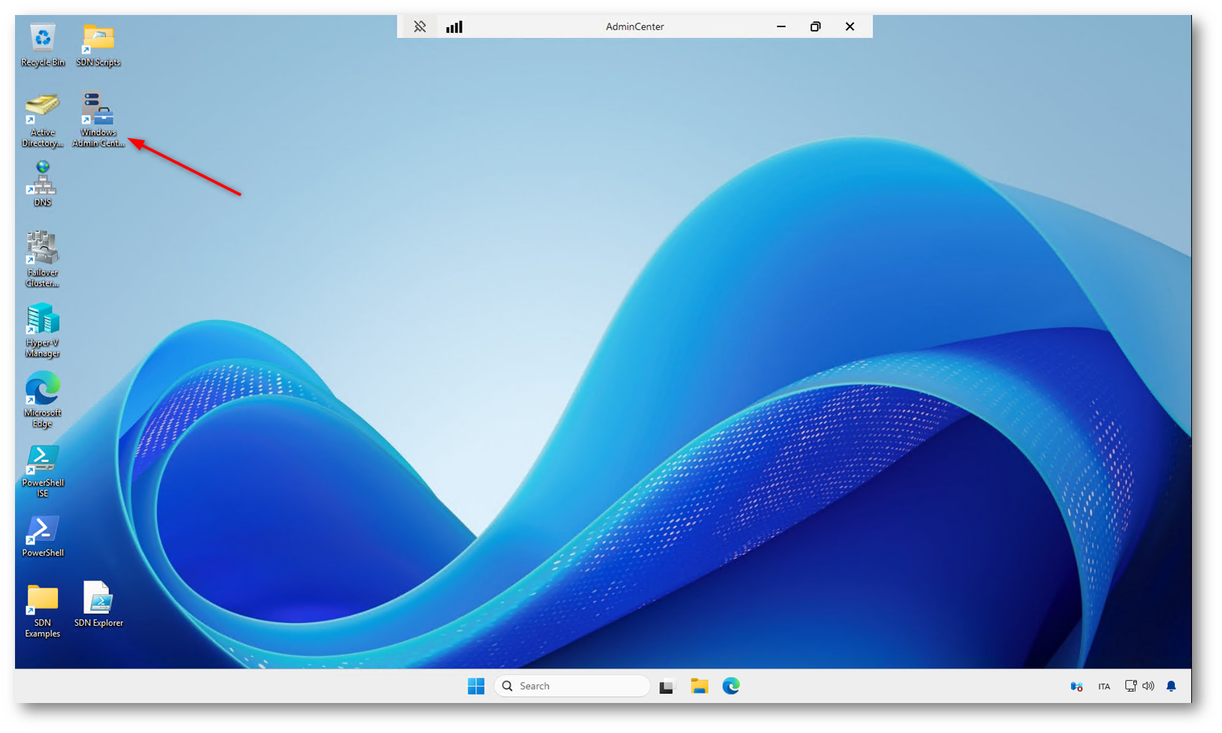The image size is (1222, 733).
Task: Open Task View from the taskbar
Action: point(666,687)
